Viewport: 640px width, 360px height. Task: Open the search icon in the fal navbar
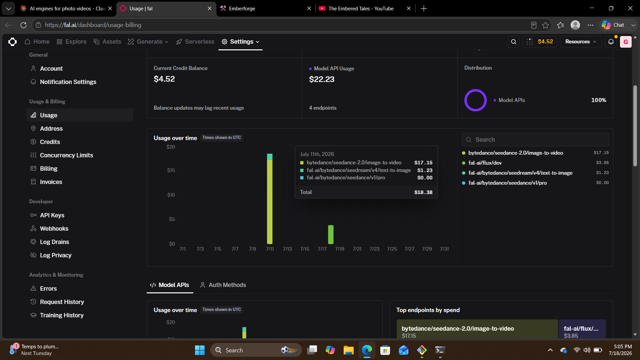(x=514, y=42)
